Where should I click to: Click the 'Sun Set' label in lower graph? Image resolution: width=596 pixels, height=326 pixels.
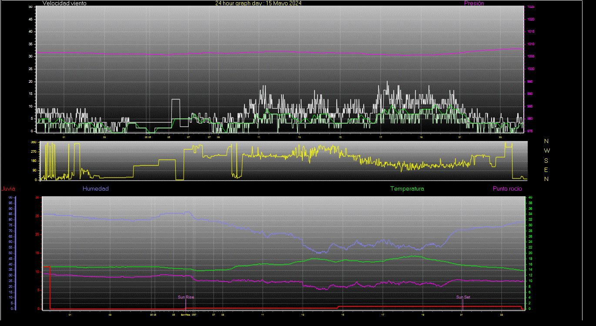tap(463, 297)
